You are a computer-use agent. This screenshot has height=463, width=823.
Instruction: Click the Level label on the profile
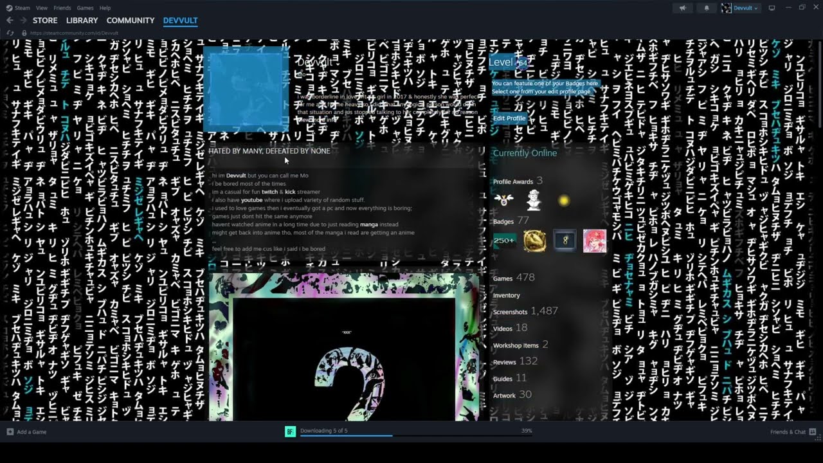(502, 62)
